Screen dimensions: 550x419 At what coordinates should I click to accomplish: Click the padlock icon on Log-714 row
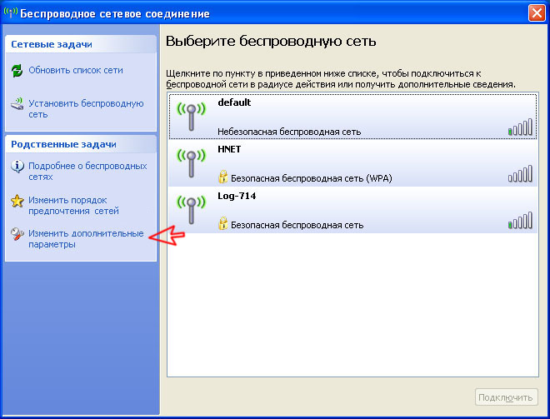(x=222, y=223)
